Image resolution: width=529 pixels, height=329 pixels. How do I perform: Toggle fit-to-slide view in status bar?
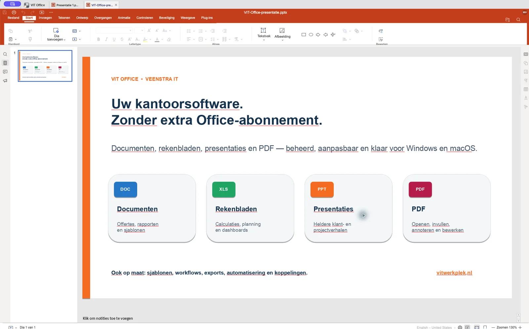point(477,327)
